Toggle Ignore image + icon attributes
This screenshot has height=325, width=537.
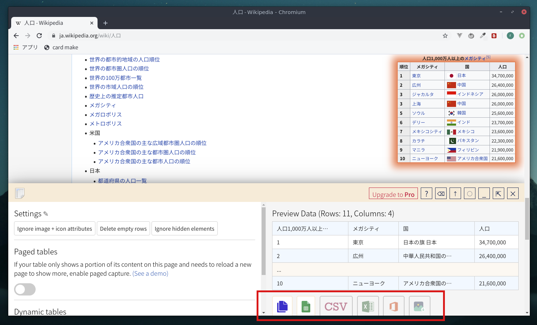55,229
